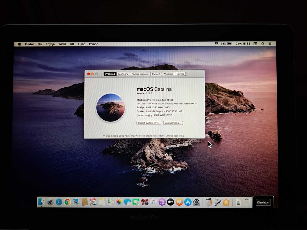Open Calculator in the Dock
The height and width of the screenshot is (230, 307).
pos(209,202)
